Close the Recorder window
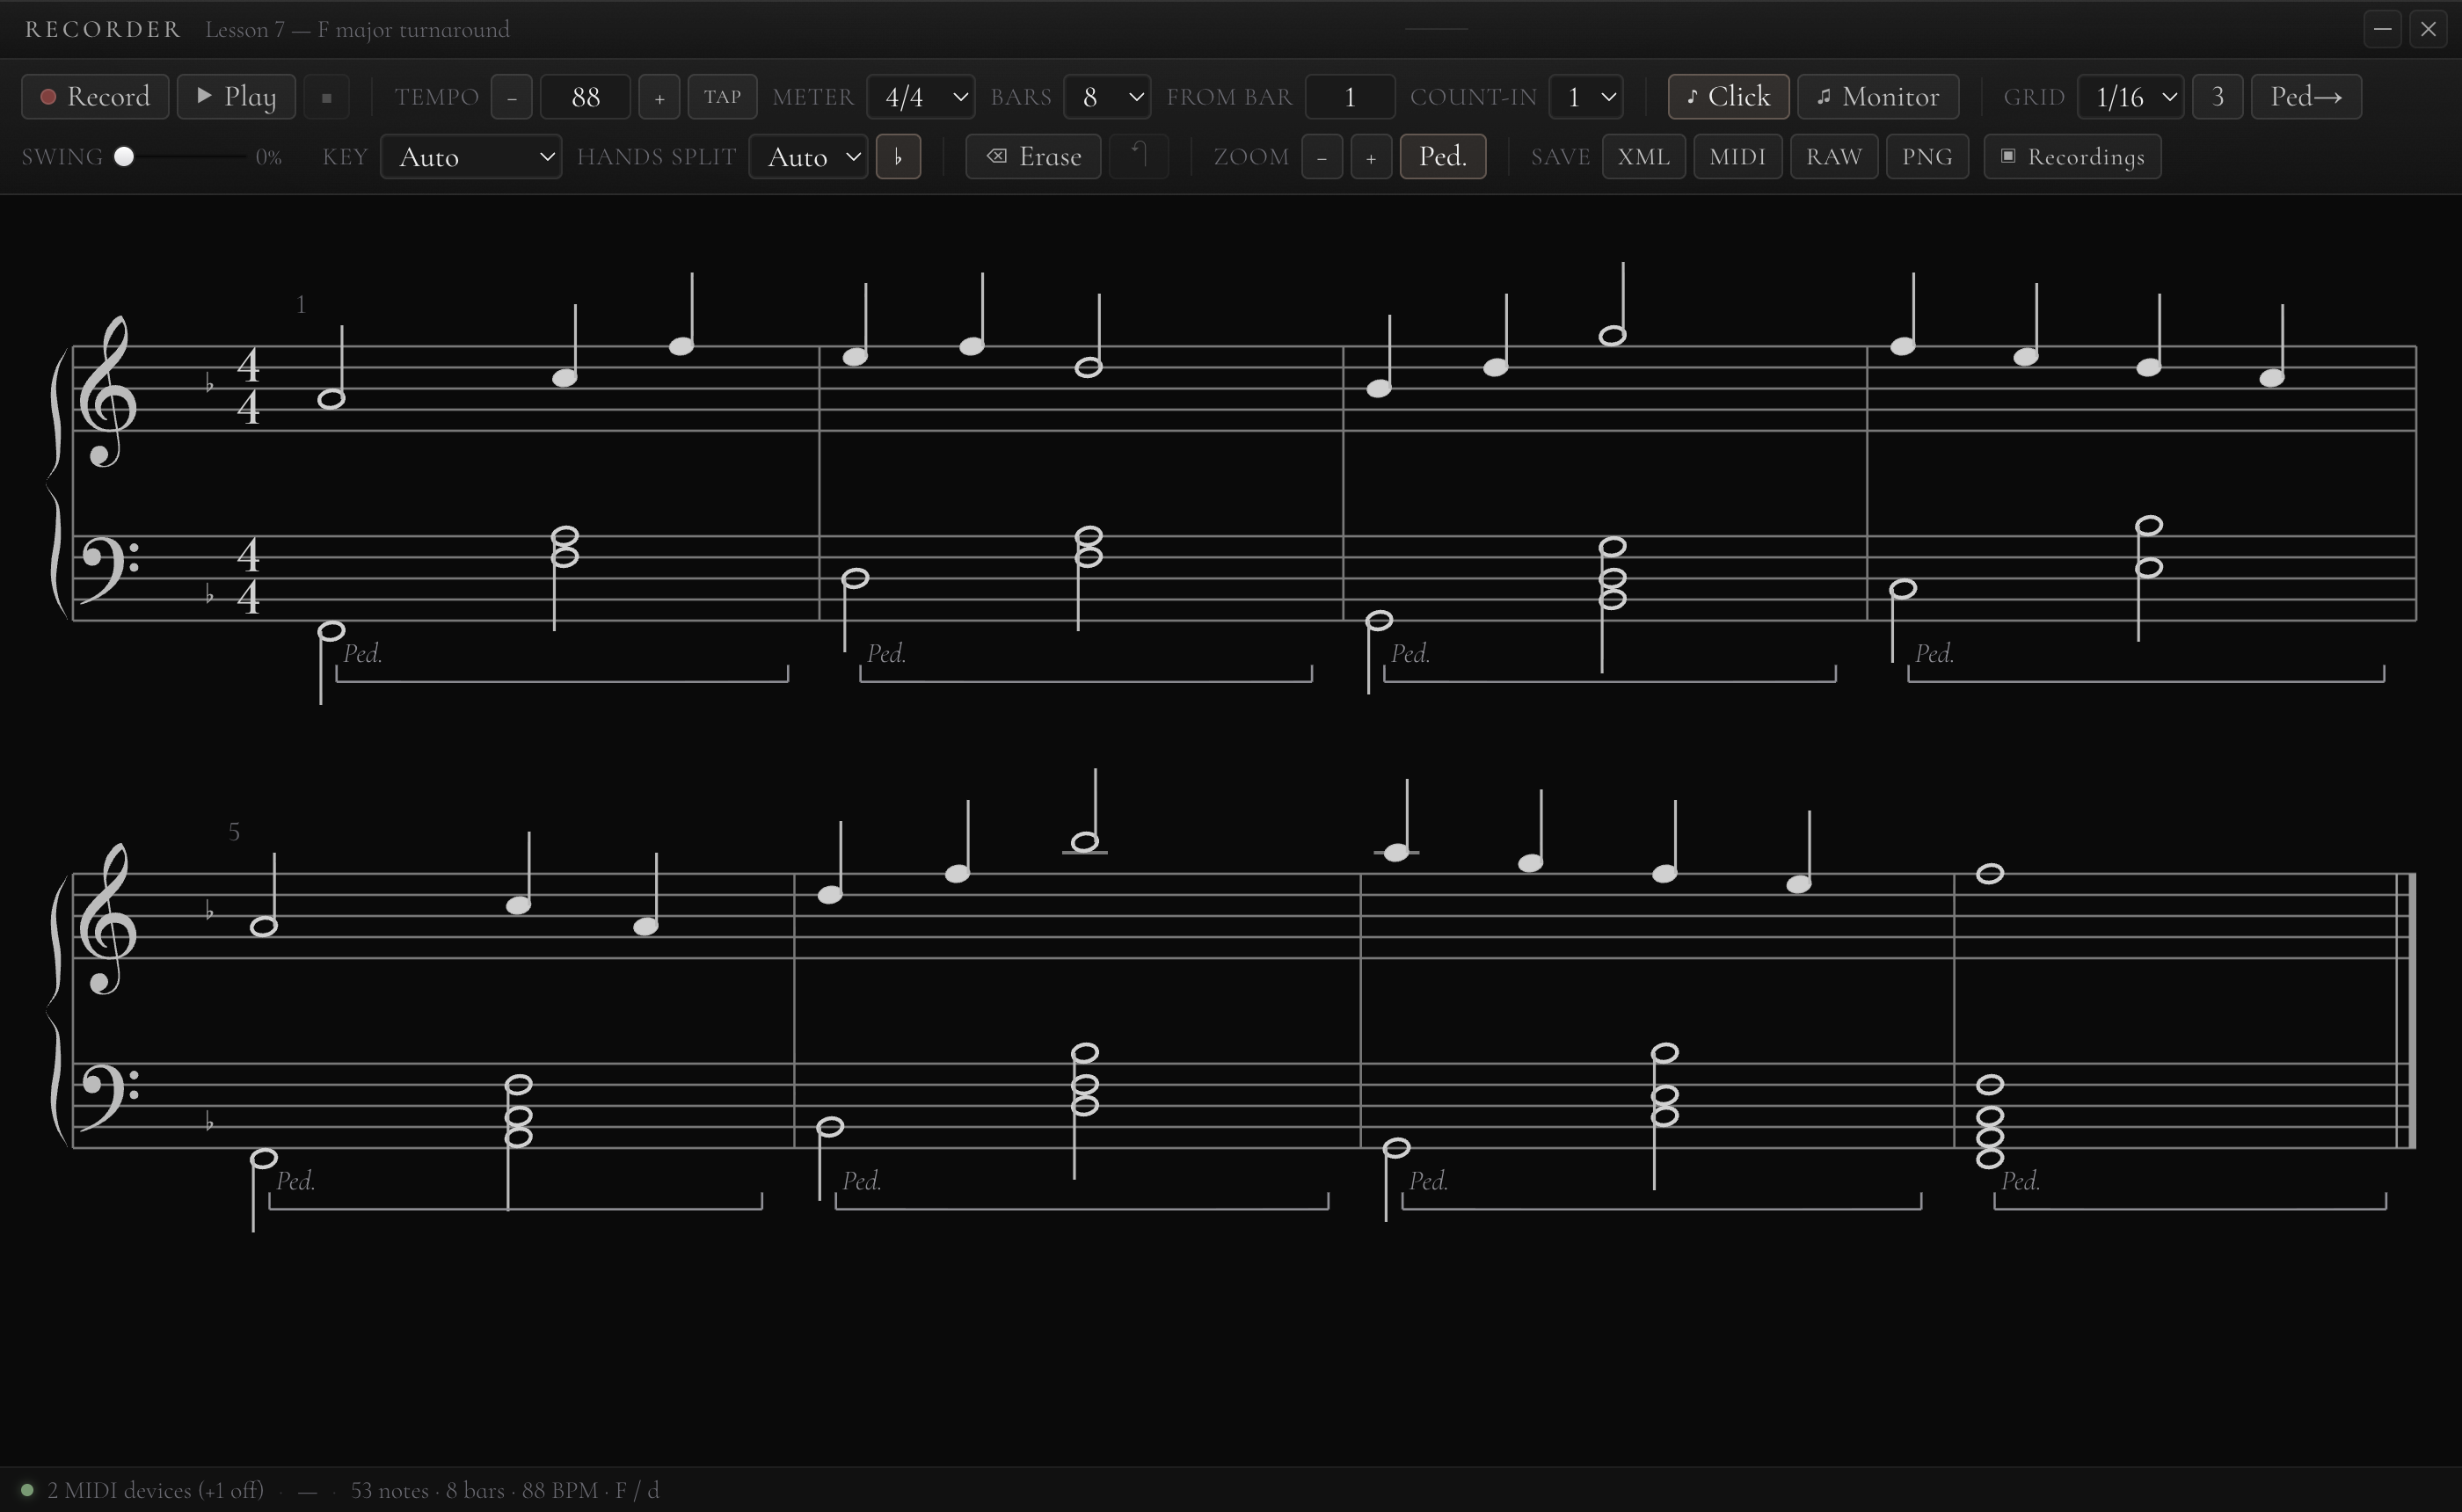The image size is (2462, 1512). click(x=2429, y=29)
